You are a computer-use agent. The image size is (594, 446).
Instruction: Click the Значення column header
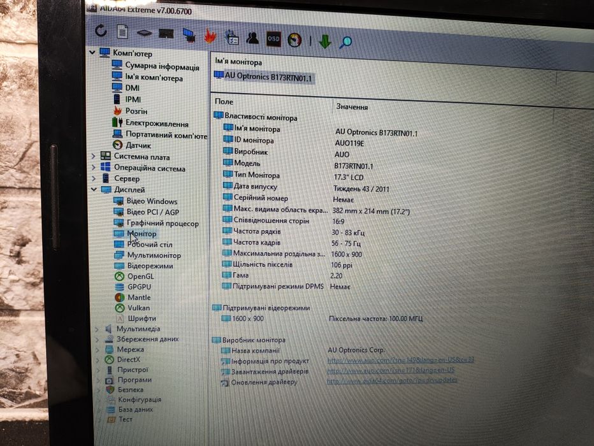[x=352, y=107]
